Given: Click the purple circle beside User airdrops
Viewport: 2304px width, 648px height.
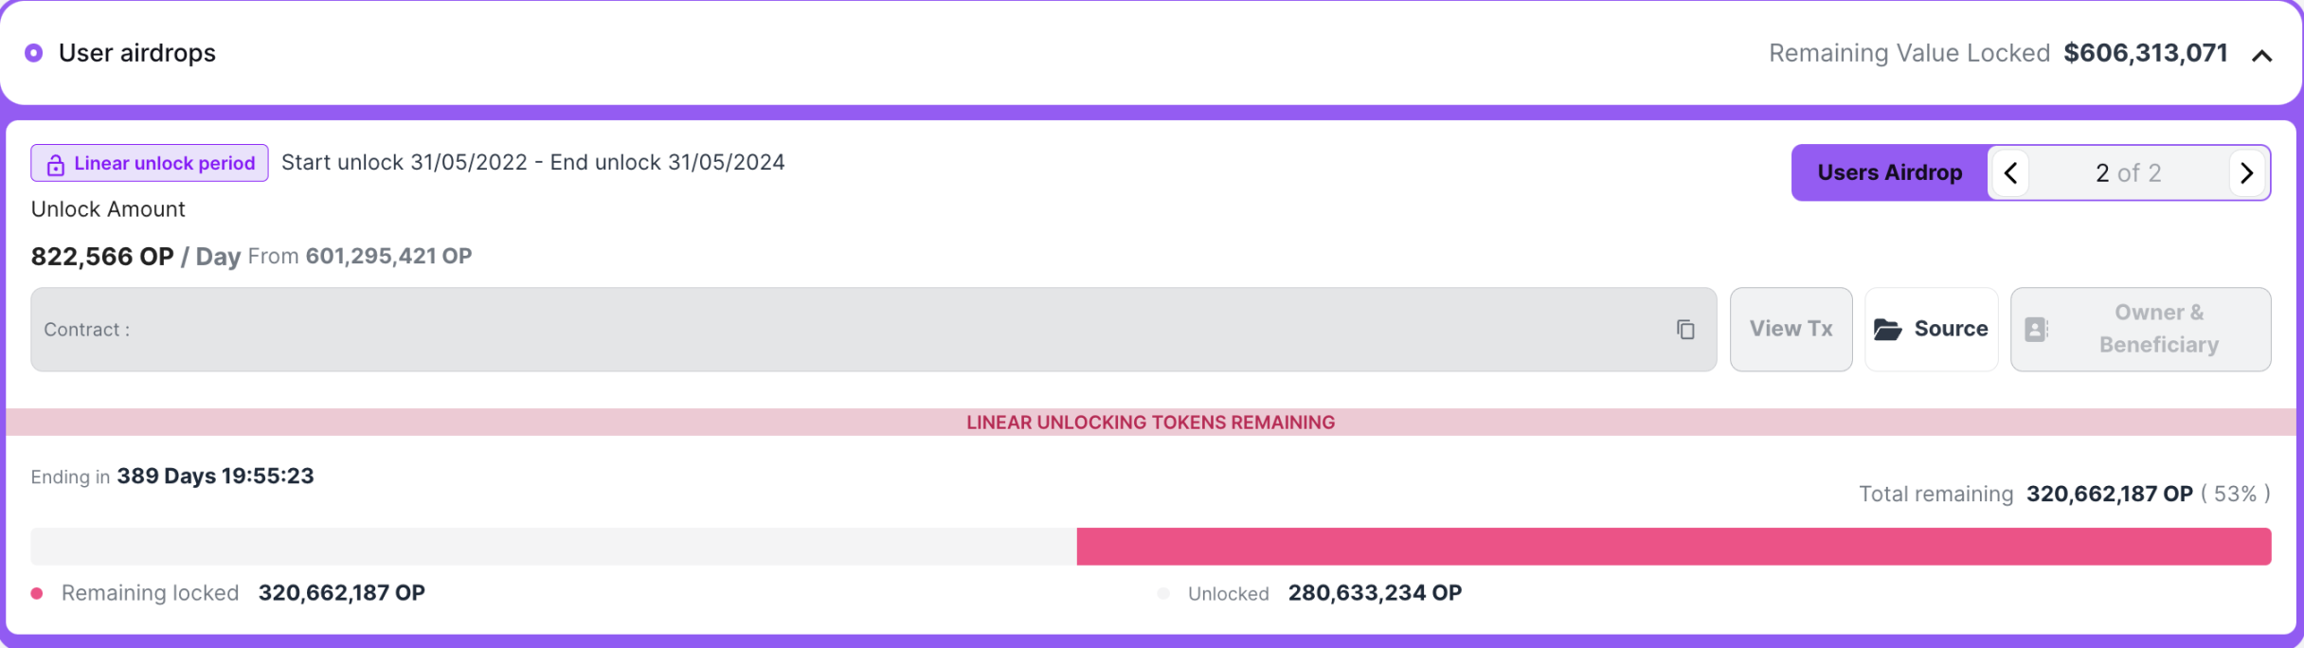Looking at the screenshot, I should [x=34, y=53].
